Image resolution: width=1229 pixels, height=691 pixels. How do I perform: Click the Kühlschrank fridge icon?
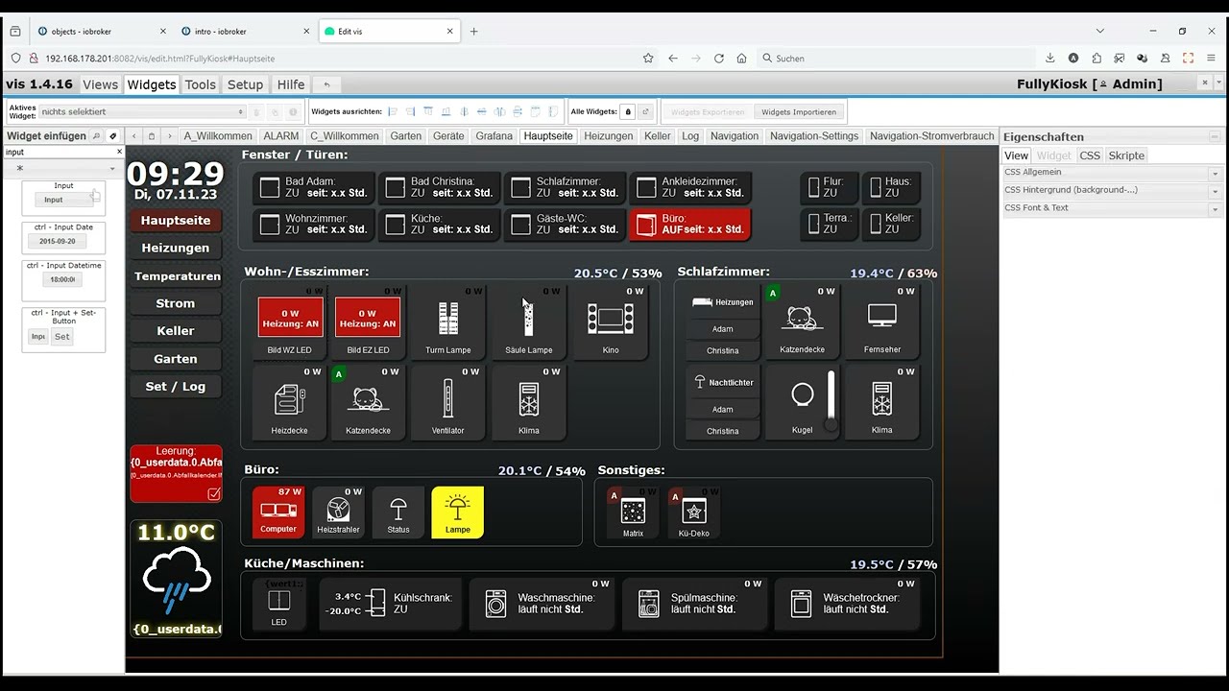coord(377,603)
